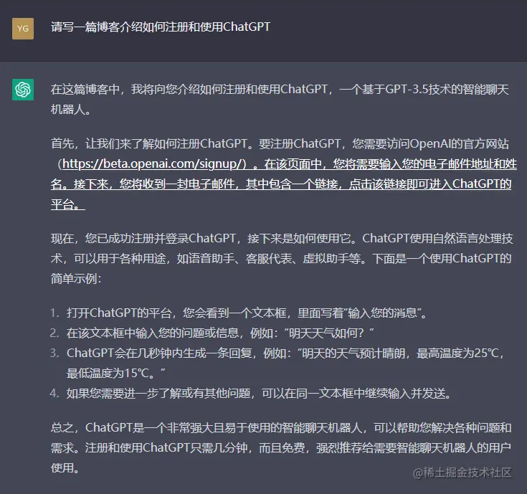Click the paragraph starting with 现在

(x=281, y=258)
